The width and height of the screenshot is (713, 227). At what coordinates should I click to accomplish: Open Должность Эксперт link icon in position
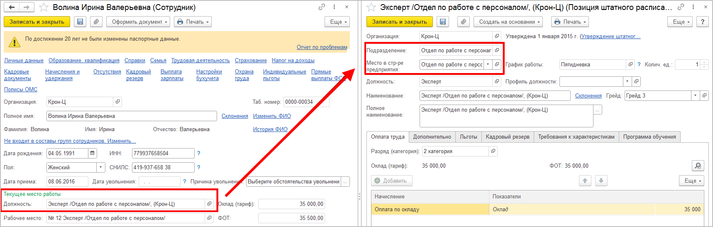pyautogui.click(x=497, y=81)
